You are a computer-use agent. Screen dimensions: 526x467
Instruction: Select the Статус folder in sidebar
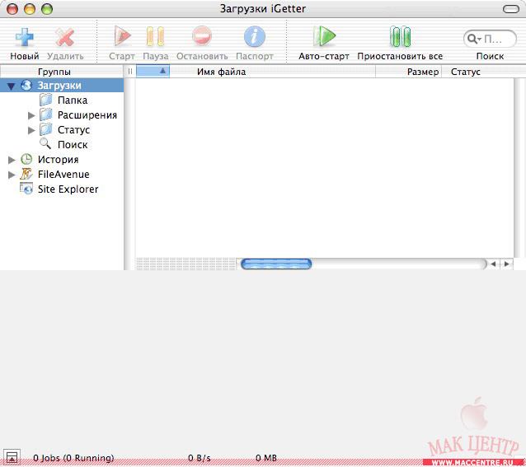tap(64, 129)
